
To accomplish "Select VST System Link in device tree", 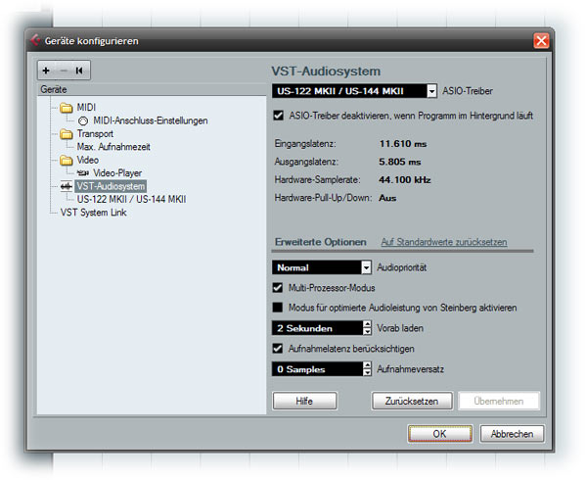I will click(x=93, y=212).
